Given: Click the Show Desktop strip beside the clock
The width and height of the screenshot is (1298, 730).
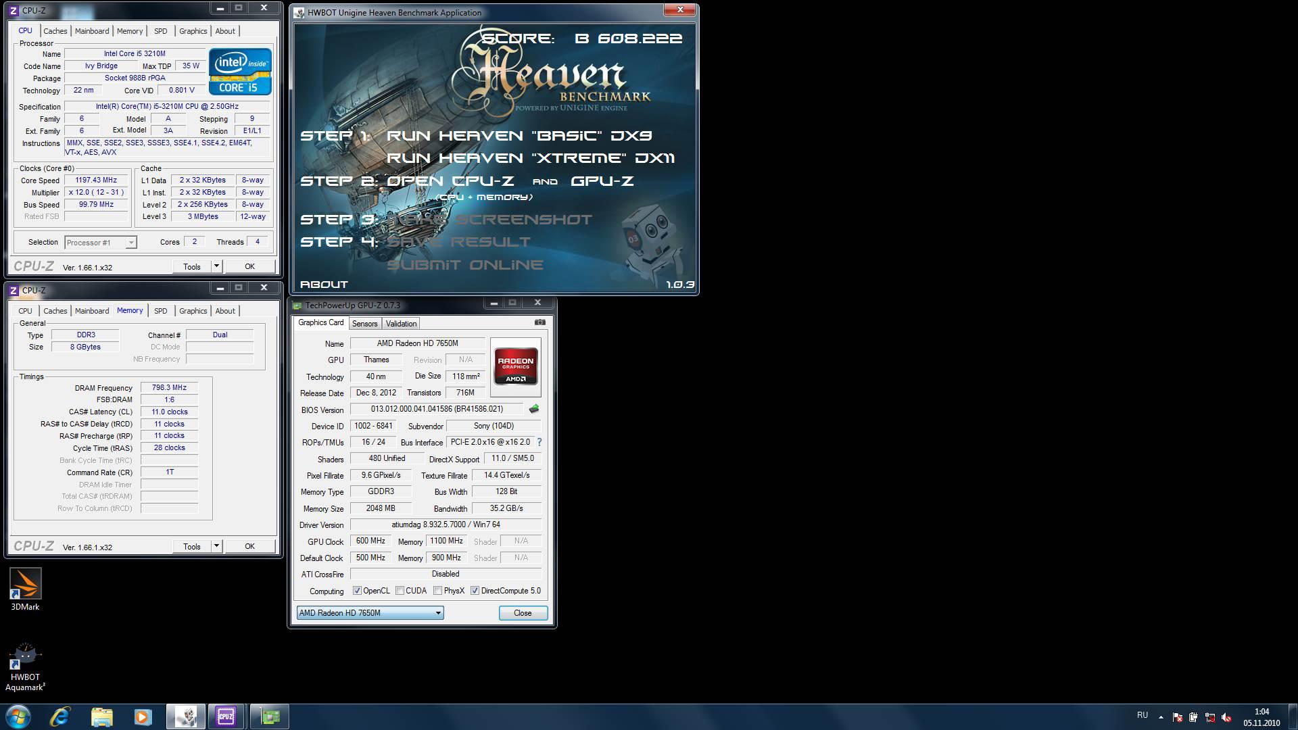Looking at the screenshot, I should coord(1293,716).
